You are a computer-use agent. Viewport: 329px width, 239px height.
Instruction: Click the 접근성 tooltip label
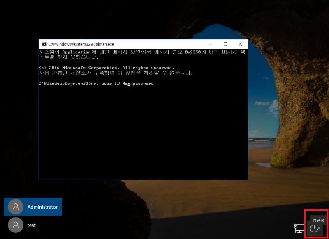318,220
